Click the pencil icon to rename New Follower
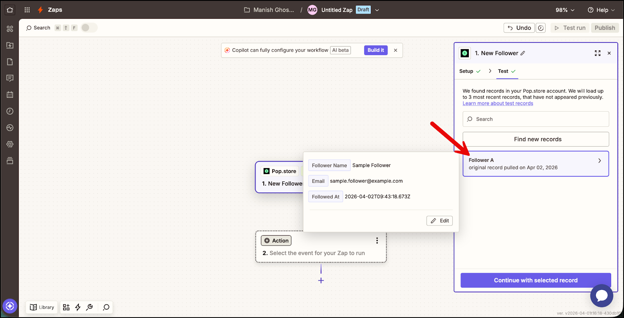Image resolution: width=624 pixels, height=318 pixels. [x=523, y=53]
